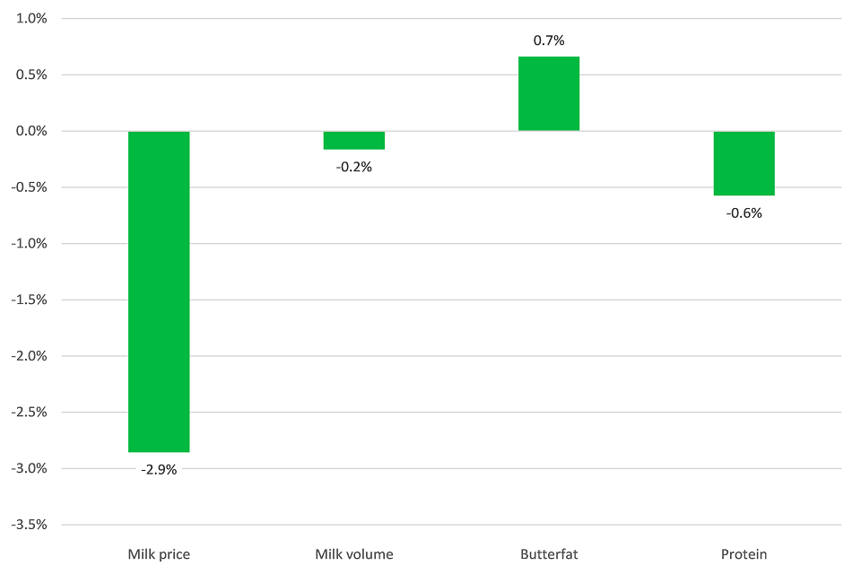Image resolution: width=861 pixels, height=574 pixels.
Task: Click the -2.5% y-axis tick label
Action: pyautogui.click(x=30, y=413)
